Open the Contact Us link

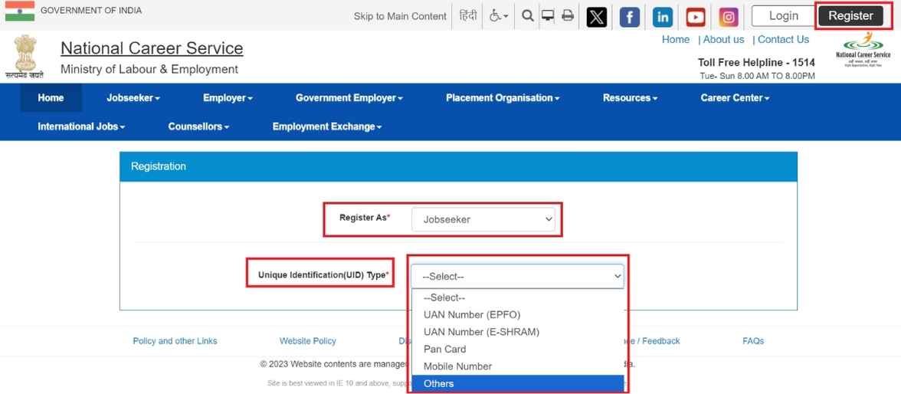tap(783, 39)
